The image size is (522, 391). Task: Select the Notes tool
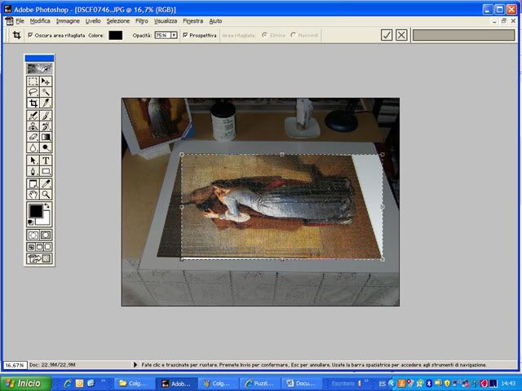tap(33, 184)
